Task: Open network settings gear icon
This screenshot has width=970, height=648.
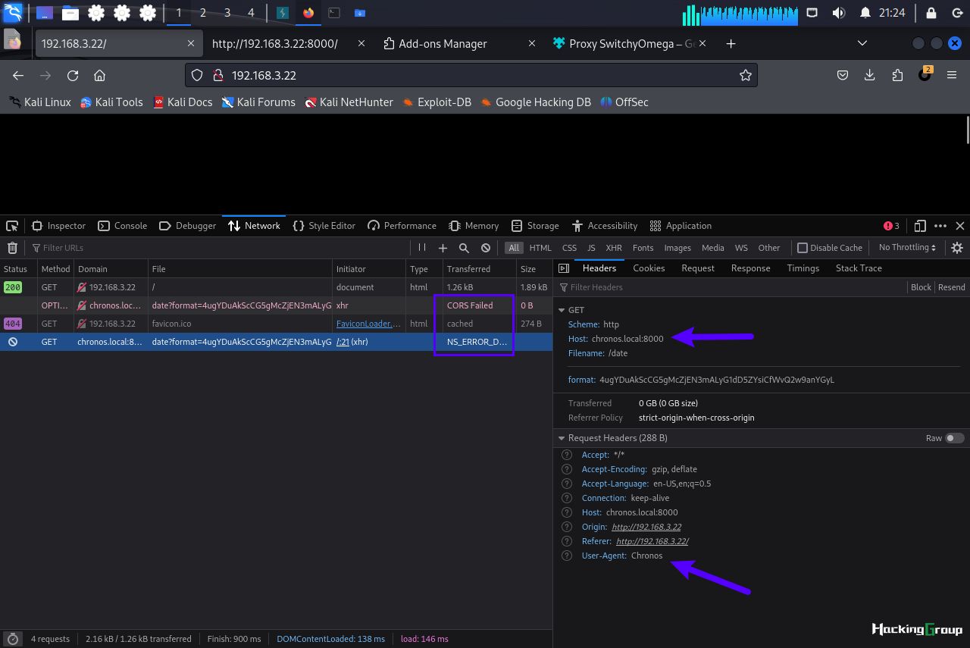Action: [x=957, y=248]
